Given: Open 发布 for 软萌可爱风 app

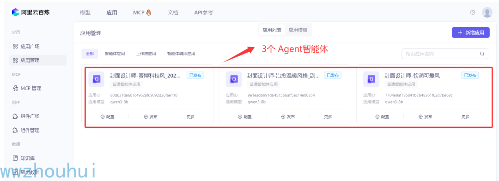Looking at the screenshot, I should [426, 117].
